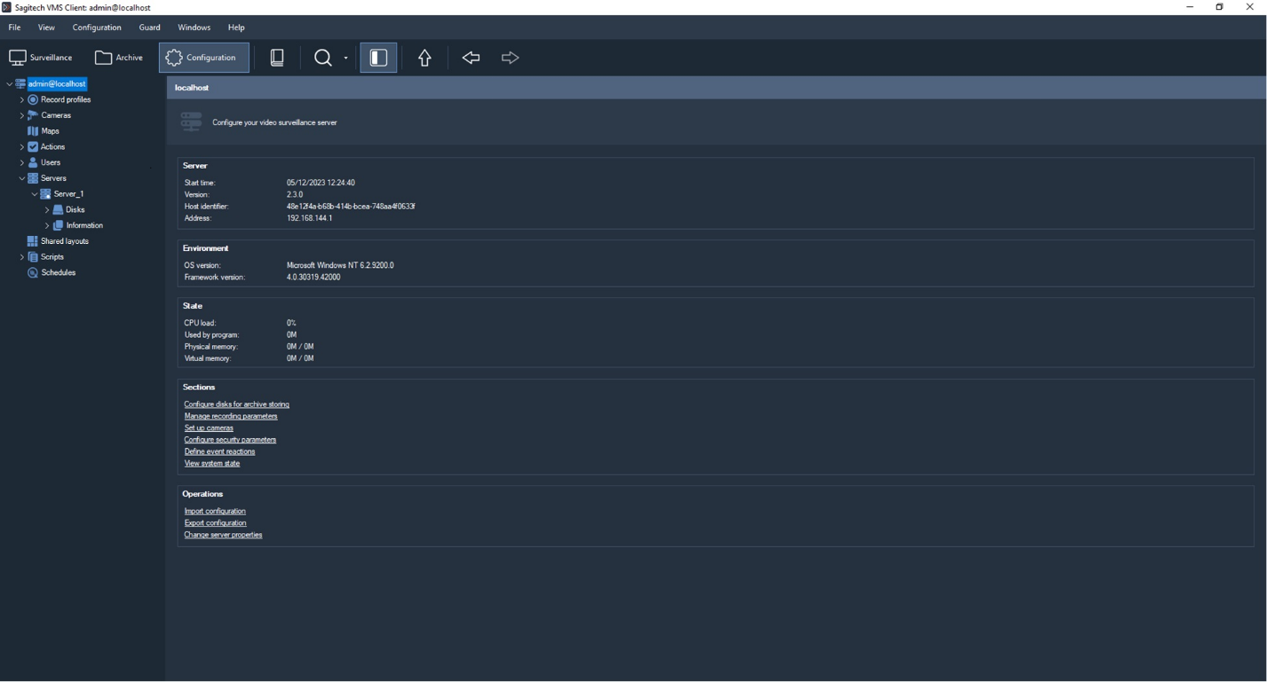Select Schedules in the sidebar tree
Image resolution: width=1267 pixels, height=682 pixels.
[58, 273]
